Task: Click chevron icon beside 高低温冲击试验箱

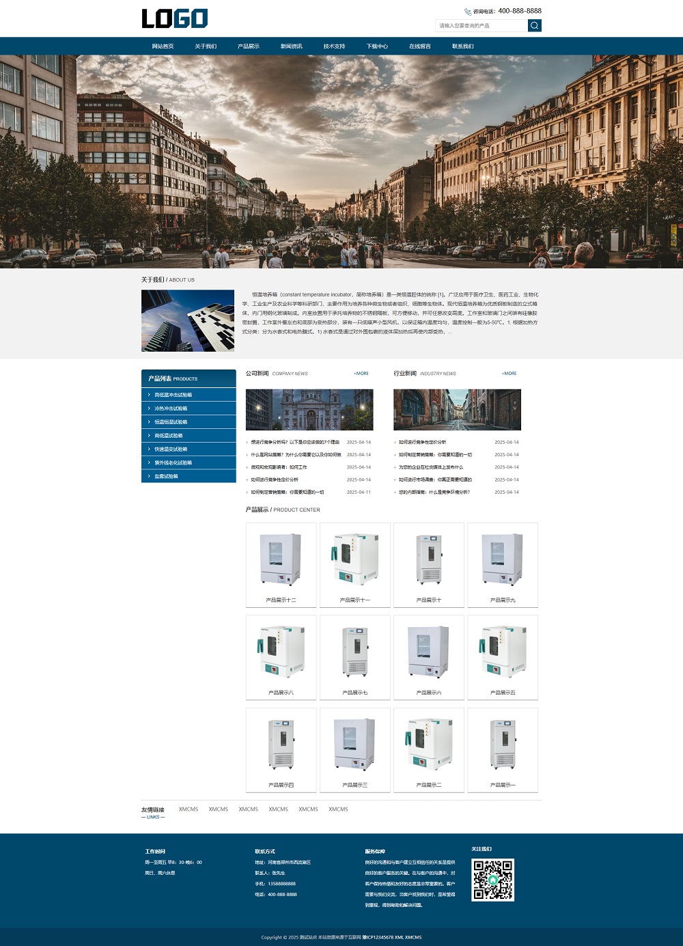Action: click(149, 395)
